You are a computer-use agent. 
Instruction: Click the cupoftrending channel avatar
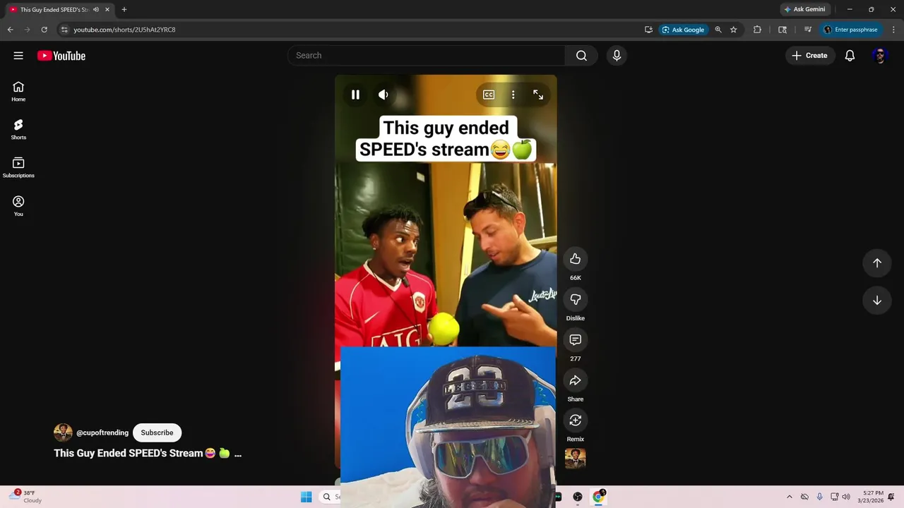[63, 433]
